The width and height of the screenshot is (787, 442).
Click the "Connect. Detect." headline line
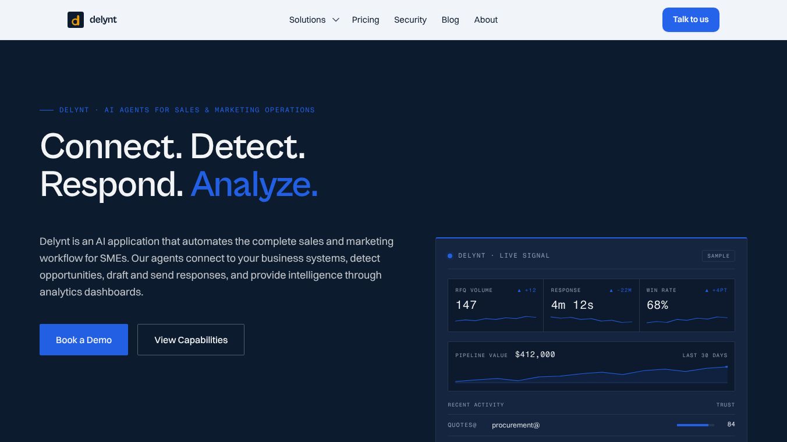coord(173,146)
